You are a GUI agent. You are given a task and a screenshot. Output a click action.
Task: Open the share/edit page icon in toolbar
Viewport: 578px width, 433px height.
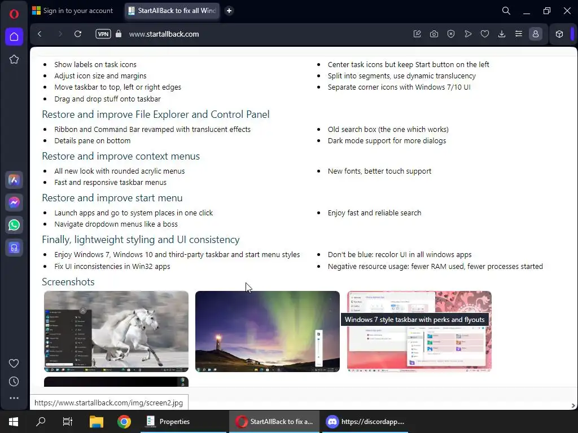coord(417,34)
